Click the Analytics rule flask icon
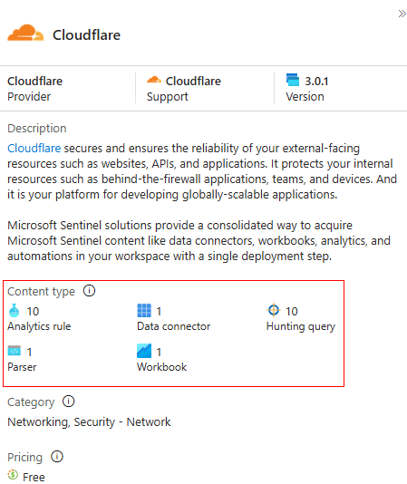 14,311
